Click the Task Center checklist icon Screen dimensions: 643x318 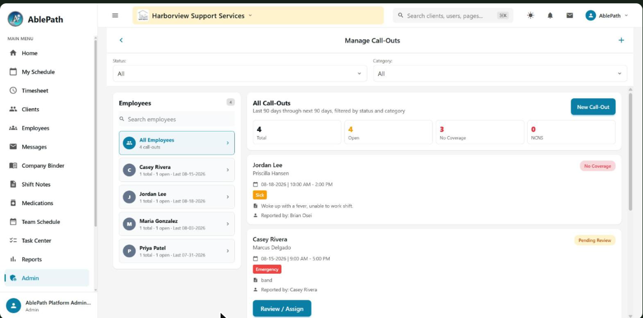click(13, 240)
